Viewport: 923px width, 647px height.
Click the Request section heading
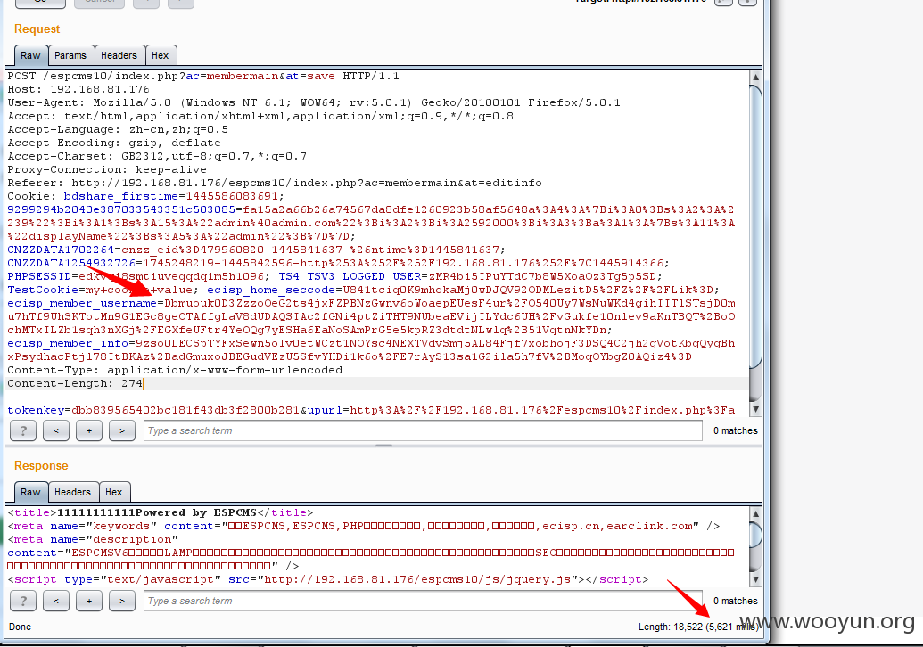coord(37,29)
